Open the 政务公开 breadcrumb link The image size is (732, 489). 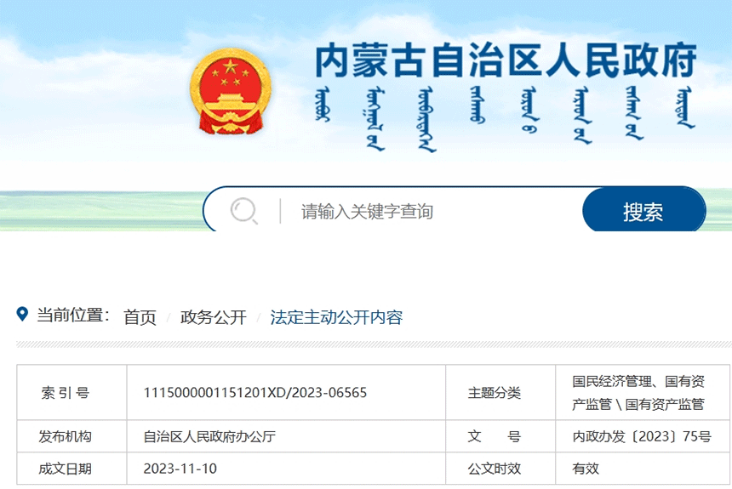pos(213,317)
